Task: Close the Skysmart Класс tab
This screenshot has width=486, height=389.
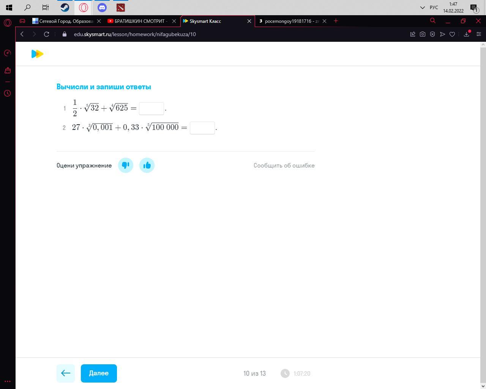Action: coord(249,21)
